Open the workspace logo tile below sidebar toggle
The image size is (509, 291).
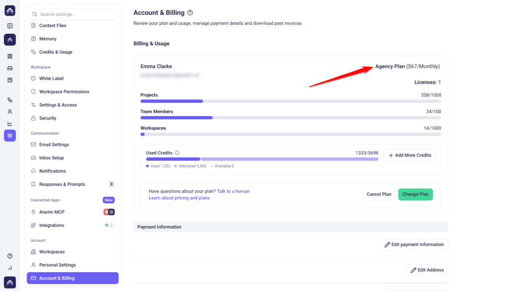pos(10,40)
